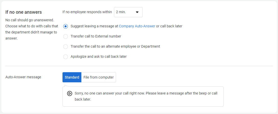278x114 pixels.
Task: Choose the "Transfer call to External number" radio button
Action: [x=66, y=36]
